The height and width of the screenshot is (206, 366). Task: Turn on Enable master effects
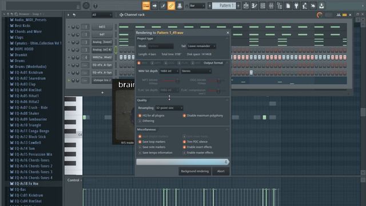184,153
